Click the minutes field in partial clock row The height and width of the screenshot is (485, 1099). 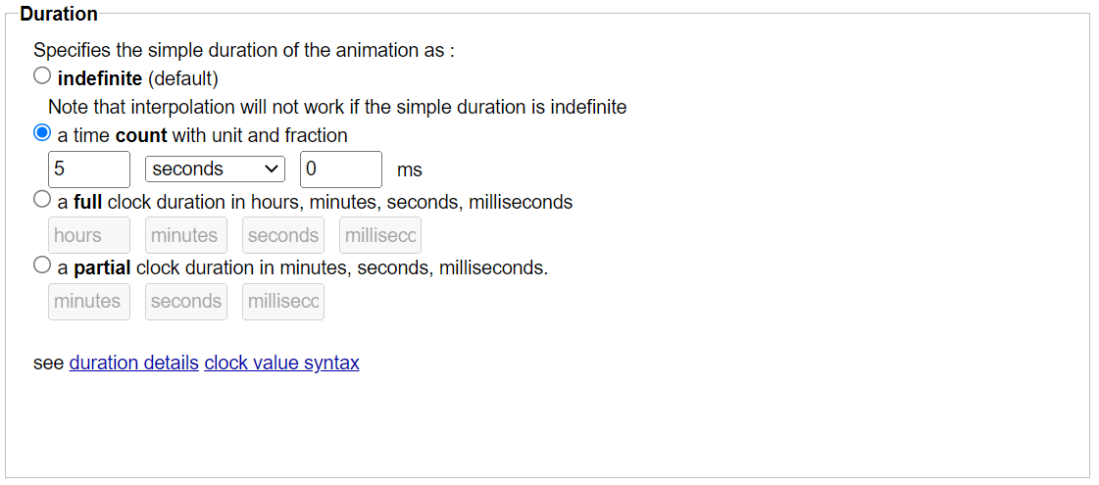pyautogui.click(x=88, y=301)
